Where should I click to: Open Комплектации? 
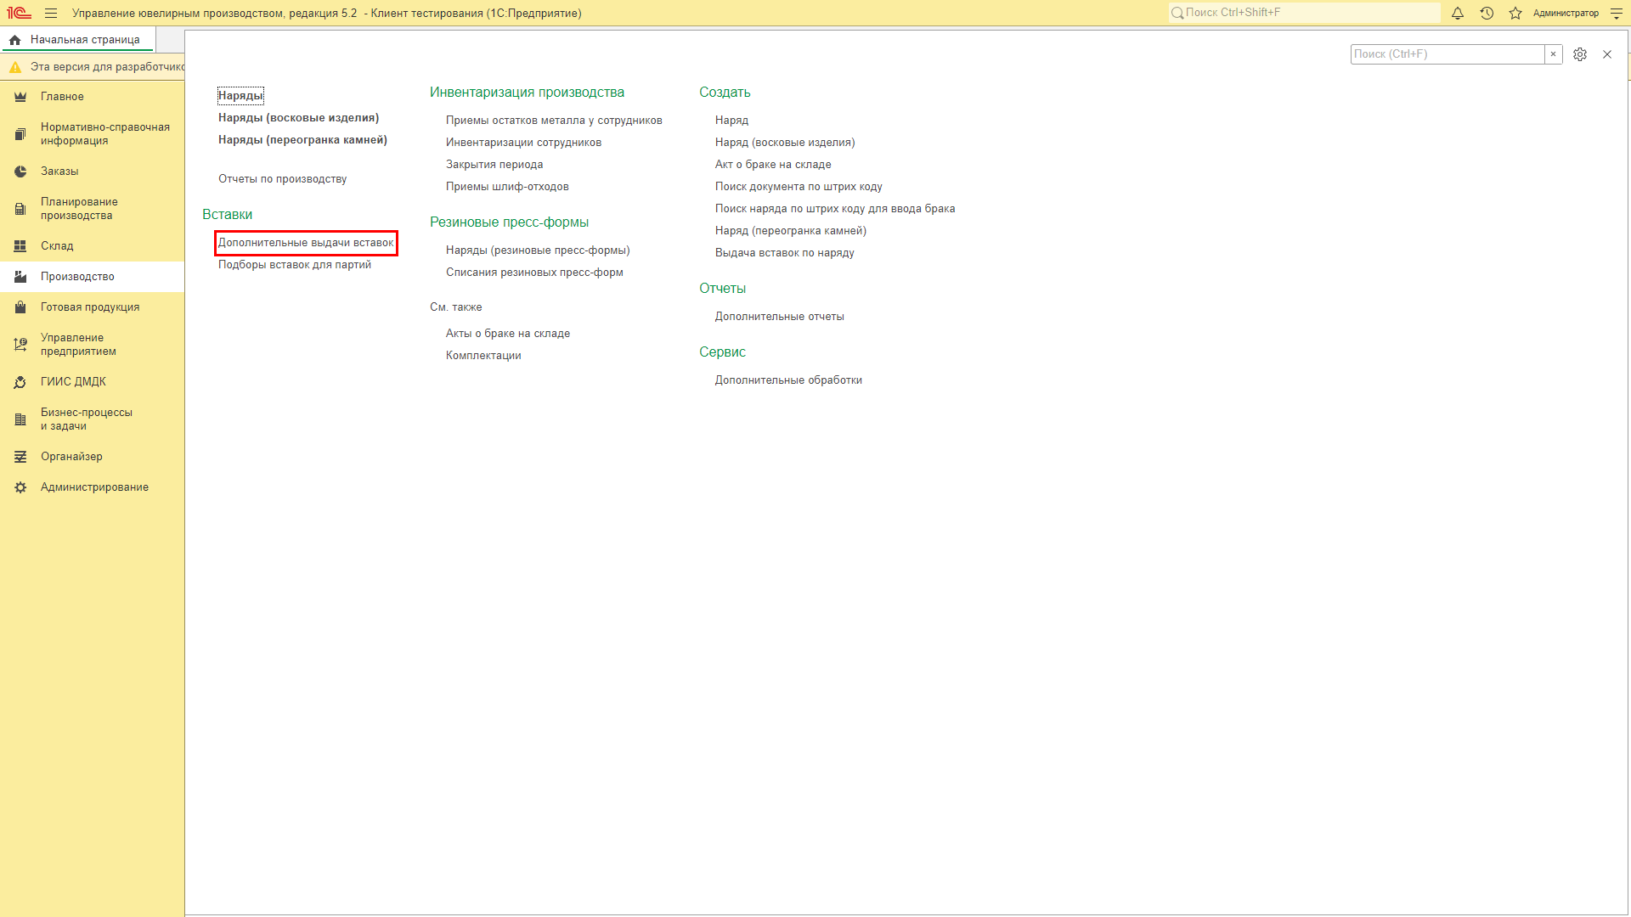pyautogui.click(x=483, y=356)
